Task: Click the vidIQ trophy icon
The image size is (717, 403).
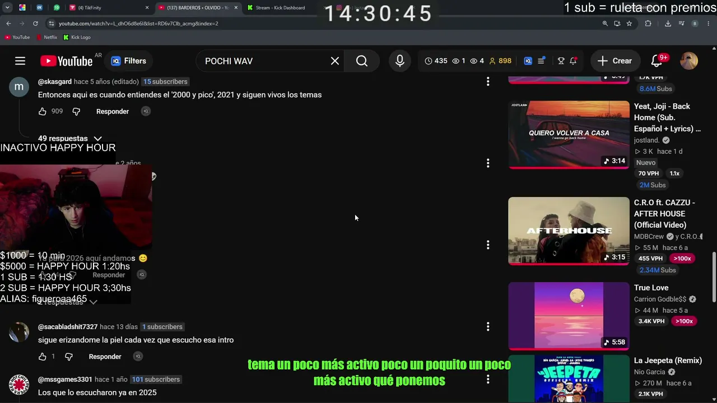Action: pyautogui.click(x=561, y=61)
